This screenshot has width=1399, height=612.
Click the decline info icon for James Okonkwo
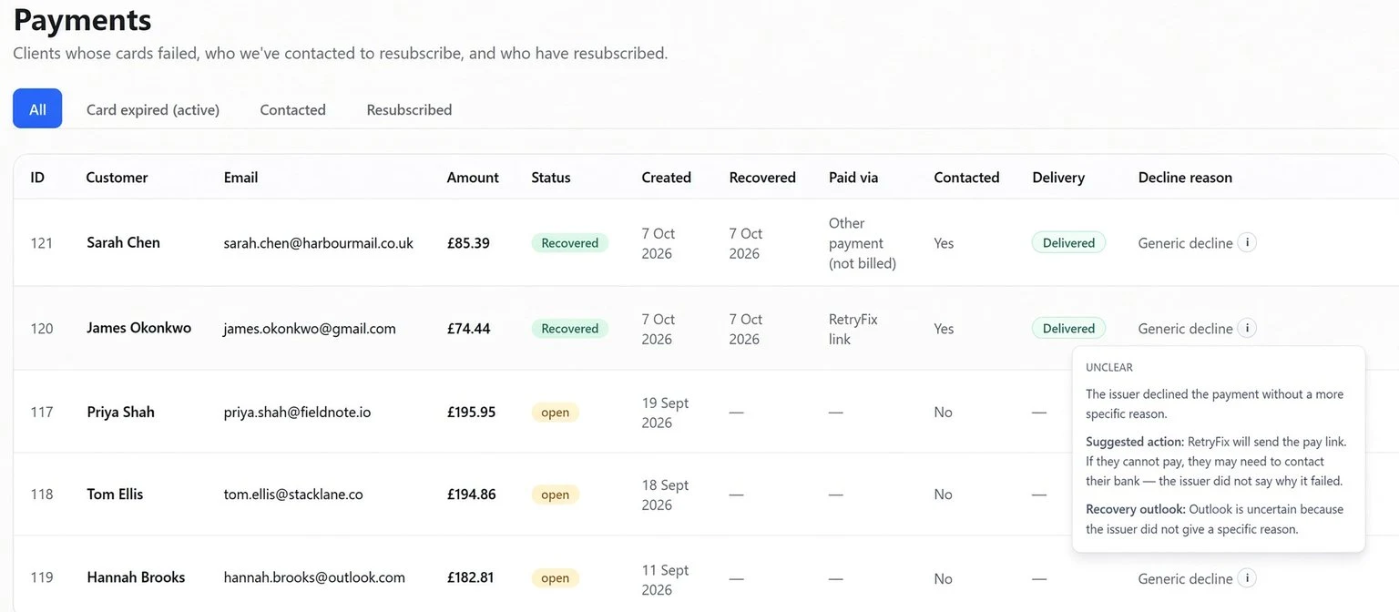(1247, 328)
